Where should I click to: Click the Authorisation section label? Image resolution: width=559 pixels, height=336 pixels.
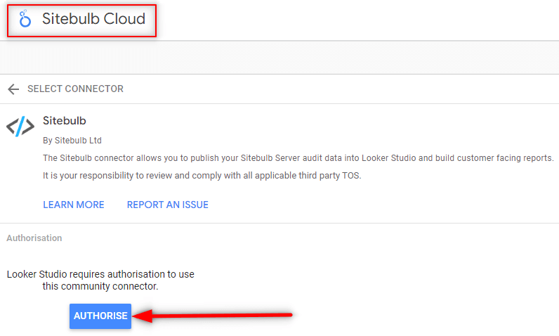(34, 238)
